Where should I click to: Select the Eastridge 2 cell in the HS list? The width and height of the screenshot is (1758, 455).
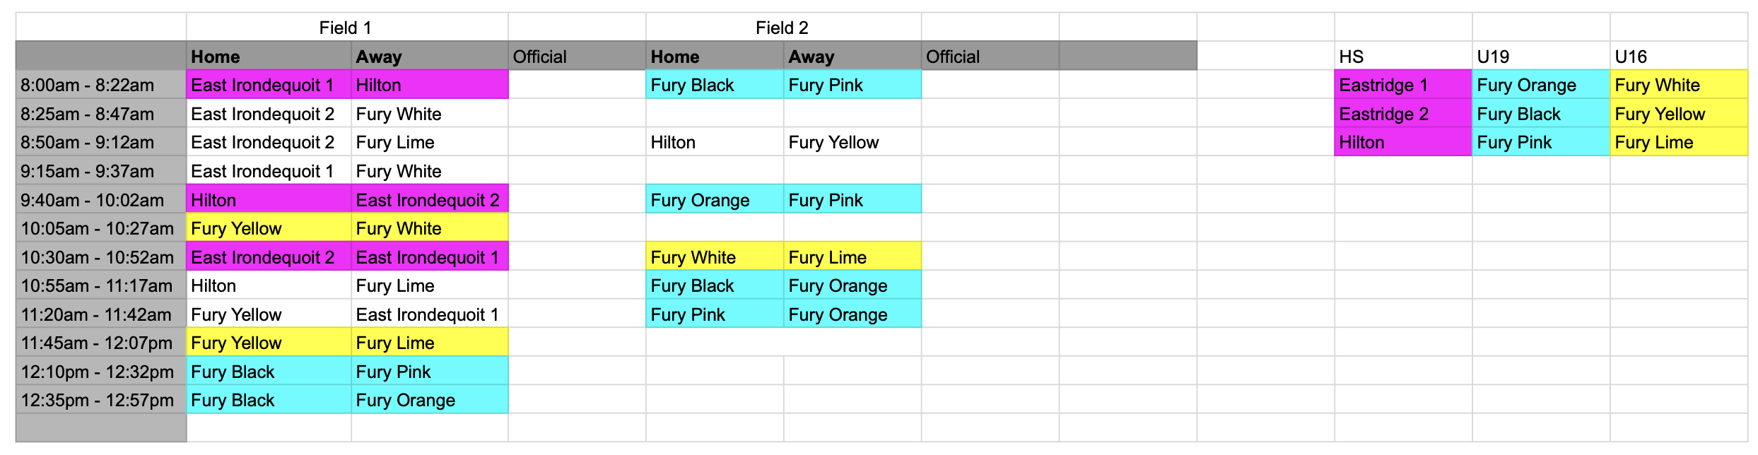pyautogui.click(x=1403, y=114)
